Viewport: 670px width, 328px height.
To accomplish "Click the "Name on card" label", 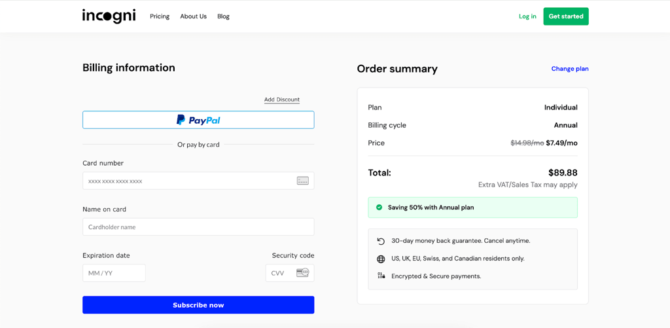I will coord(104,210).
